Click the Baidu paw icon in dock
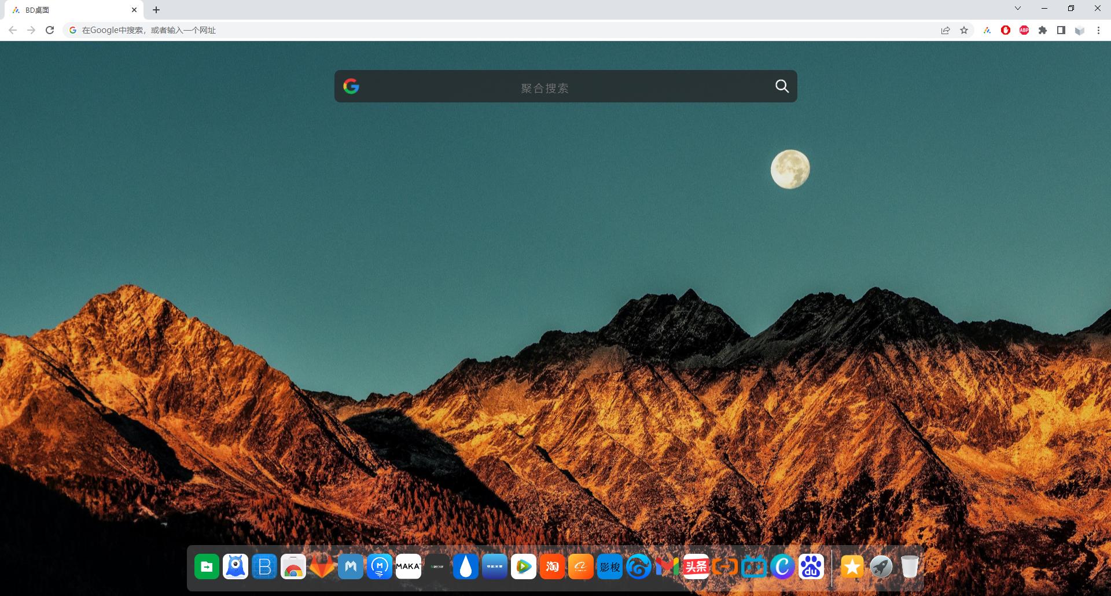 (811, 567)
